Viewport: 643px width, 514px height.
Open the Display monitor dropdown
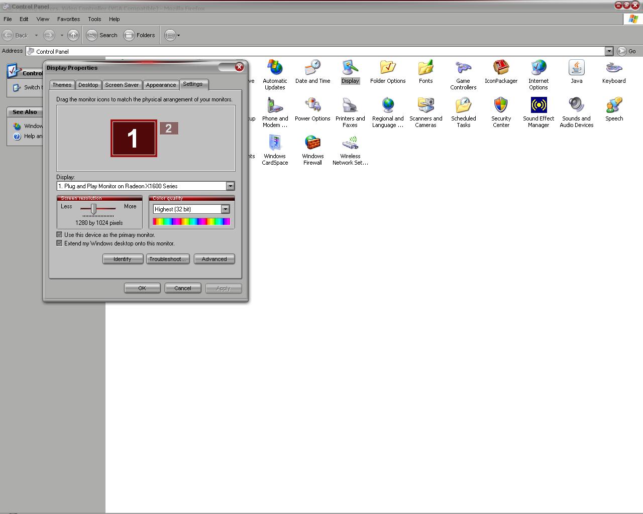click(x=230, y=186)
